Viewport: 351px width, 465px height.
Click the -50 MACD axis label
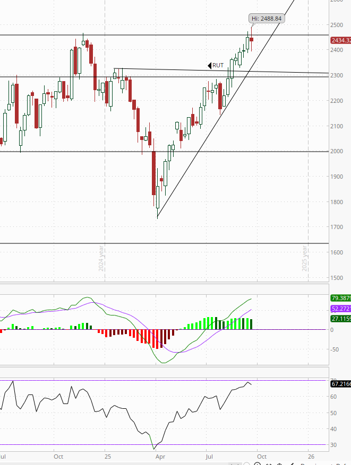click(x=335, y=349)
